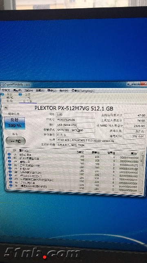The width and height of the screenshot is (147, 263).
Task: Click the CrystalDiskInfo title bar app icon
Action: pyautogui.click(x=2, y=85)
